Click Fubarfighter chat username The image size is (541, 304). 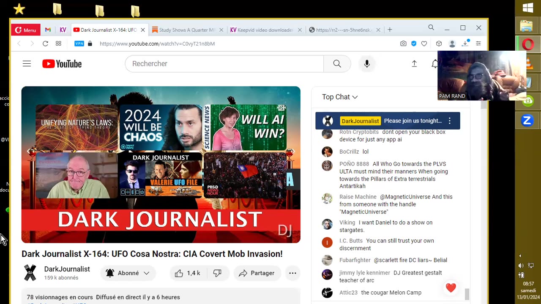pyautogui.click(x=355, y=260)
